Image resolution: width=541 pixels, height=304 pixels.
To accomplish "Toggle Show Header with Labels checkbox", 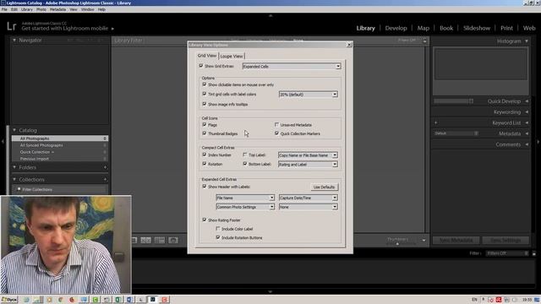I will click(x=205, y=187).
